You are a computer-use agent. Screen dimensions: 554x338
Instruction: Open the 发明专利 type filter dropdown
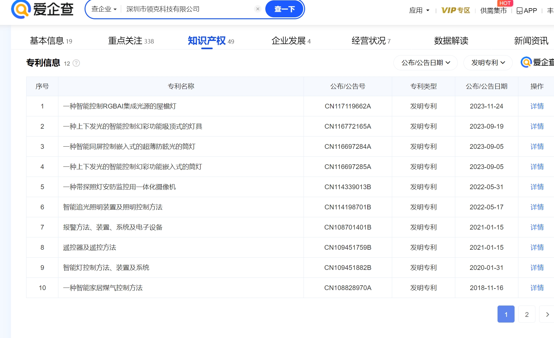coord(488,63)
